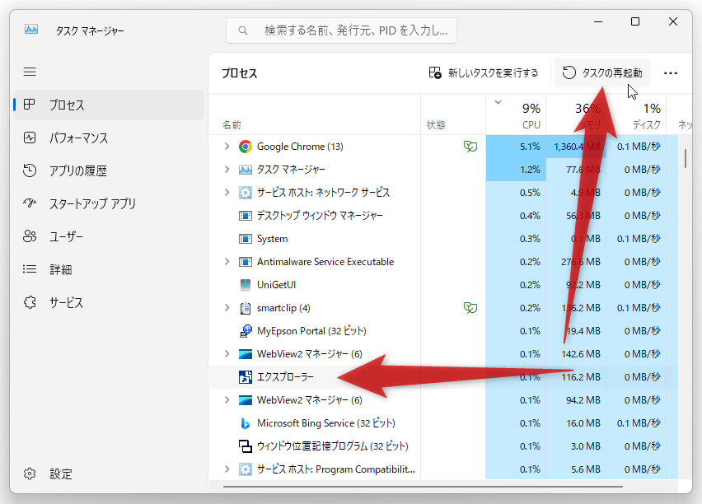Select the System process name

coord(272,239)
